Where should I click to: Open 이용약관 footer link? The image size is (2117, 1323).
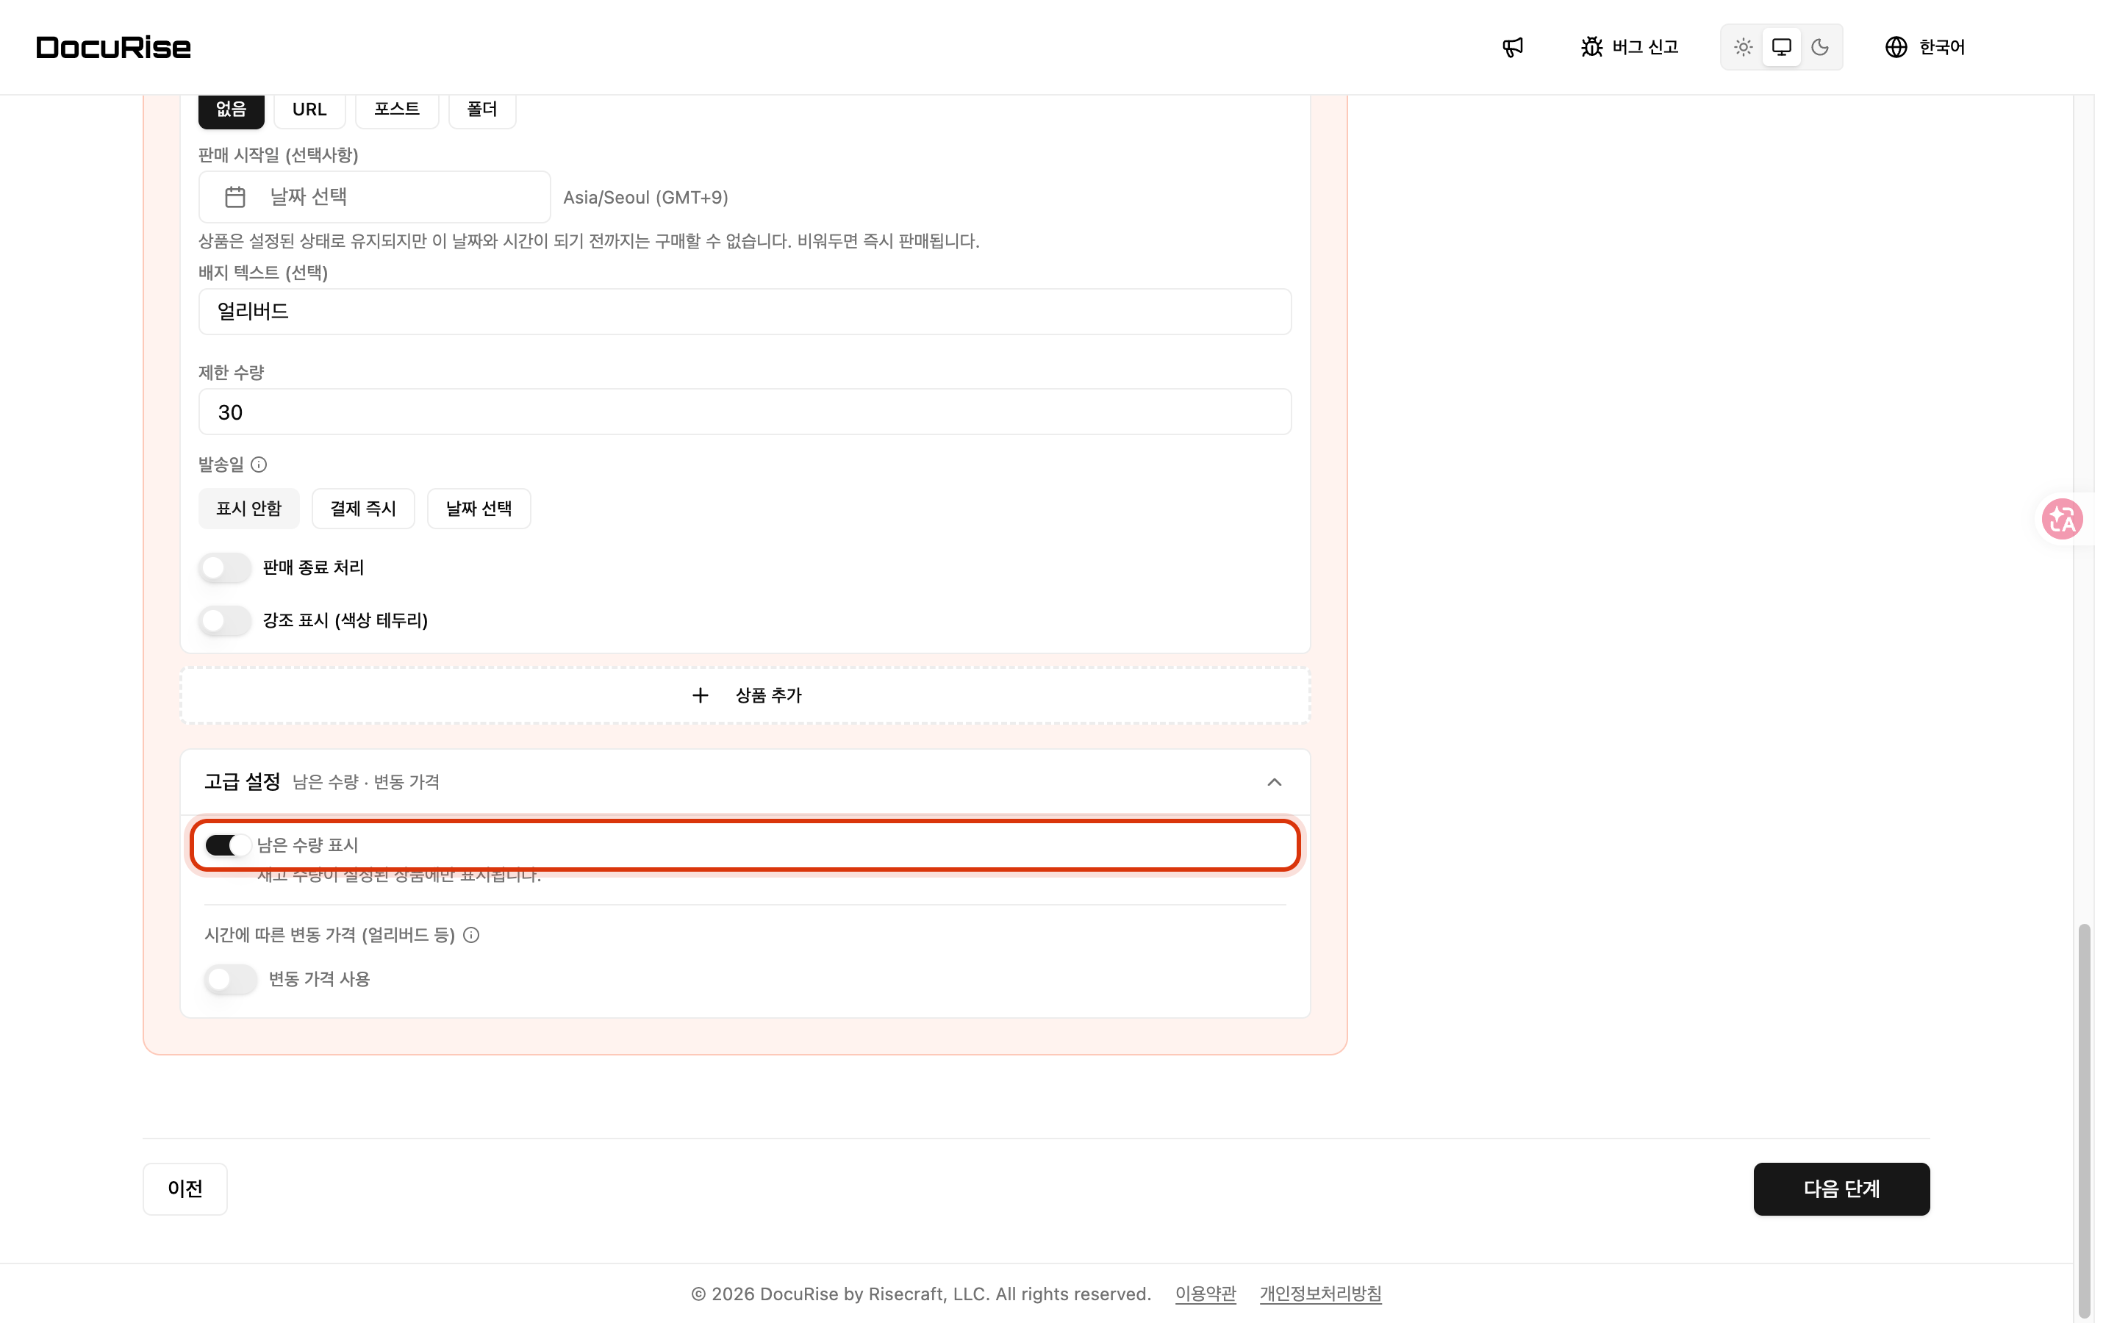[1206, 1294]
